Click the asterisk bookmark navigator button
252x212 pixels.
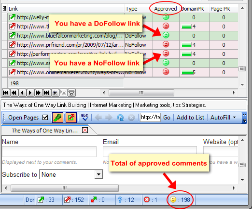55,93
